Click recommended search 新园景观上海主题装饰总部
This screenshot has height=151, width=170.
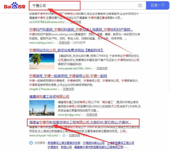pyautogui.click(x=64, y=143)
